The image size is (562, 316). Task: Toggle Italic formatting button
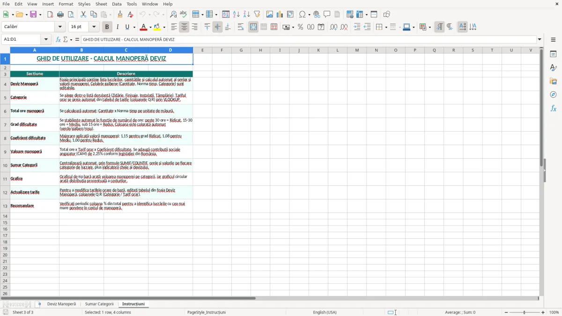117,27
